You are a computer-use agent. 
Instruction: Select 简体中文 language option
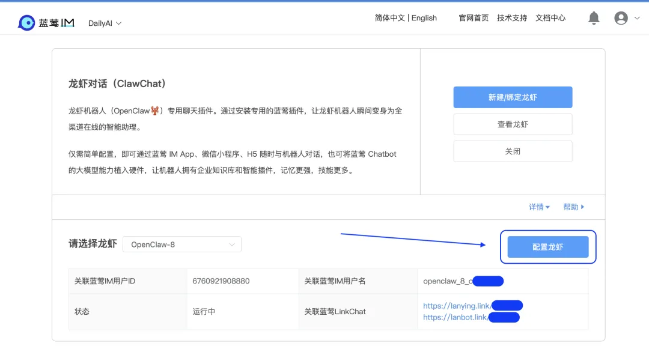tap(391, 18)
